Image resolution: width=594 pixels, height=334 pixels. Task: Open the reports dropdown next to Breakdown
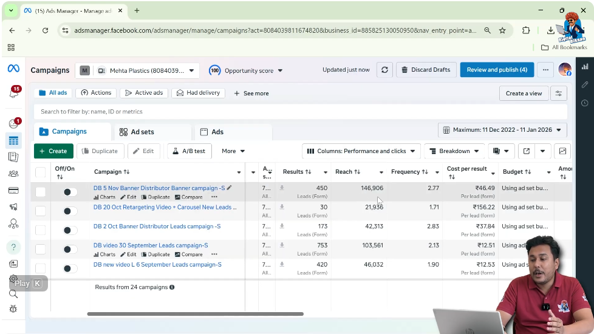pyautogui.click(x=501, y=151)
